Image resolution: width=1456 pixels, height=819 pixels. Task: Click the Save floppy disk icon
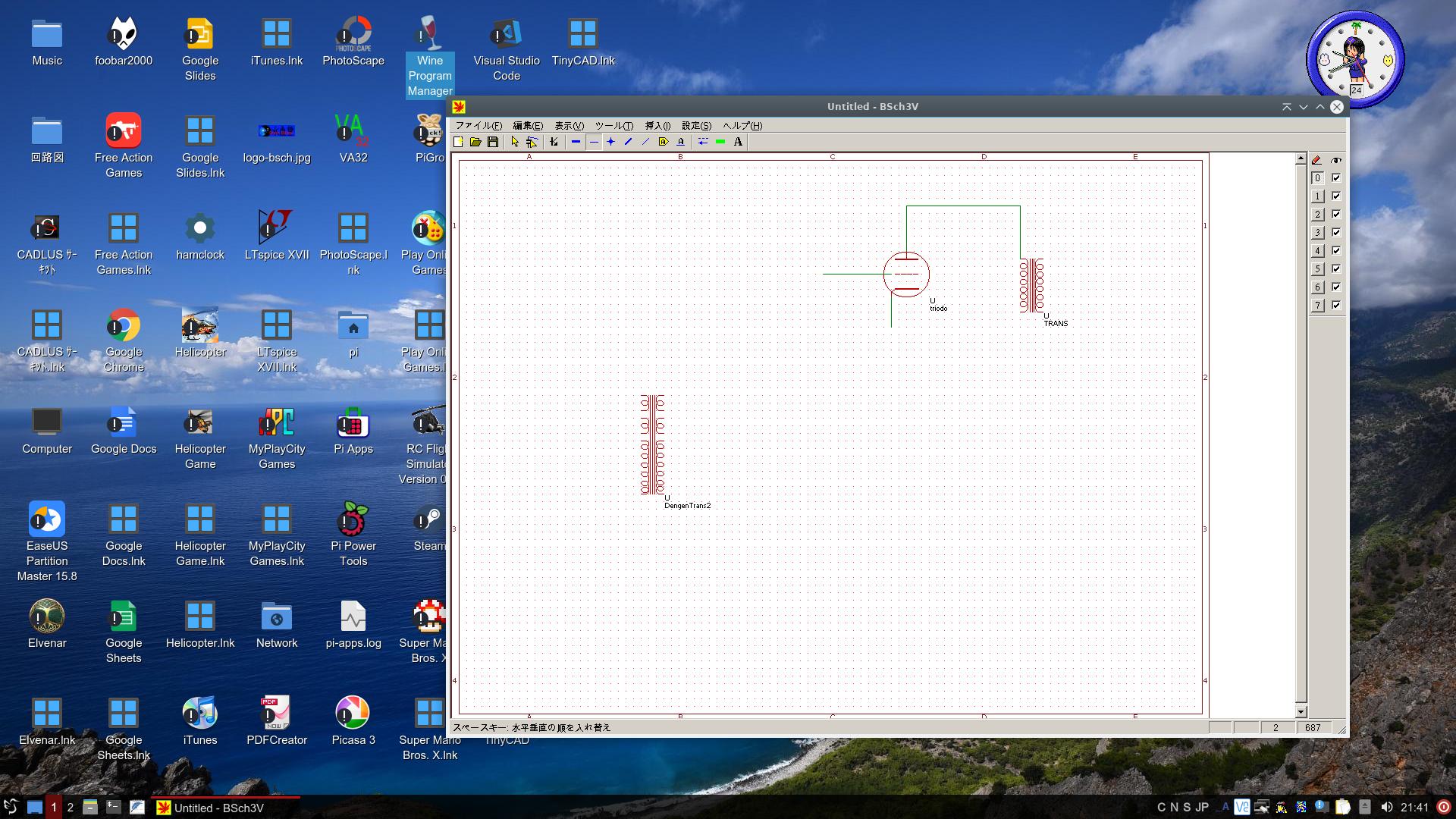[493, 142]
